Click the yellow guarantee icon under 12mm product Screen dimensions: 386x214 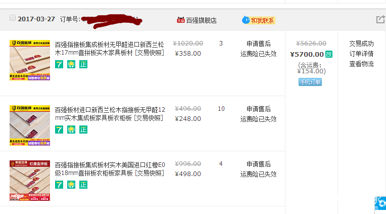tap(71, 130)
